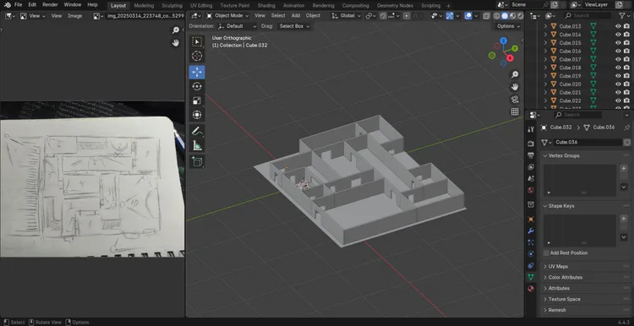The image size is (634, 326).
Task: Expand the Cube.015 outliner row
Action: (x=545, y=43)
